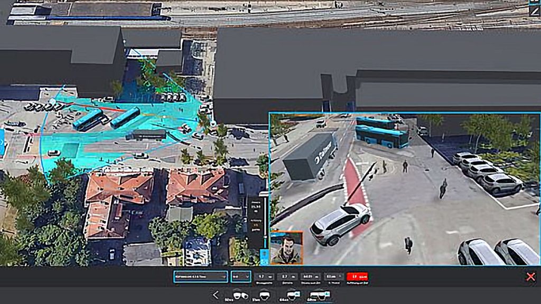Click the blue panel tab on left edge
The width and height of the screenshot is (541, 304).
[2, 141]
